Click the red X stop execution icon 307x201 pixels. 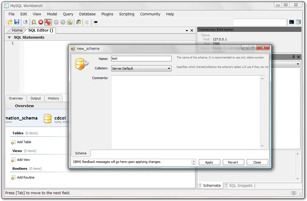41,22
